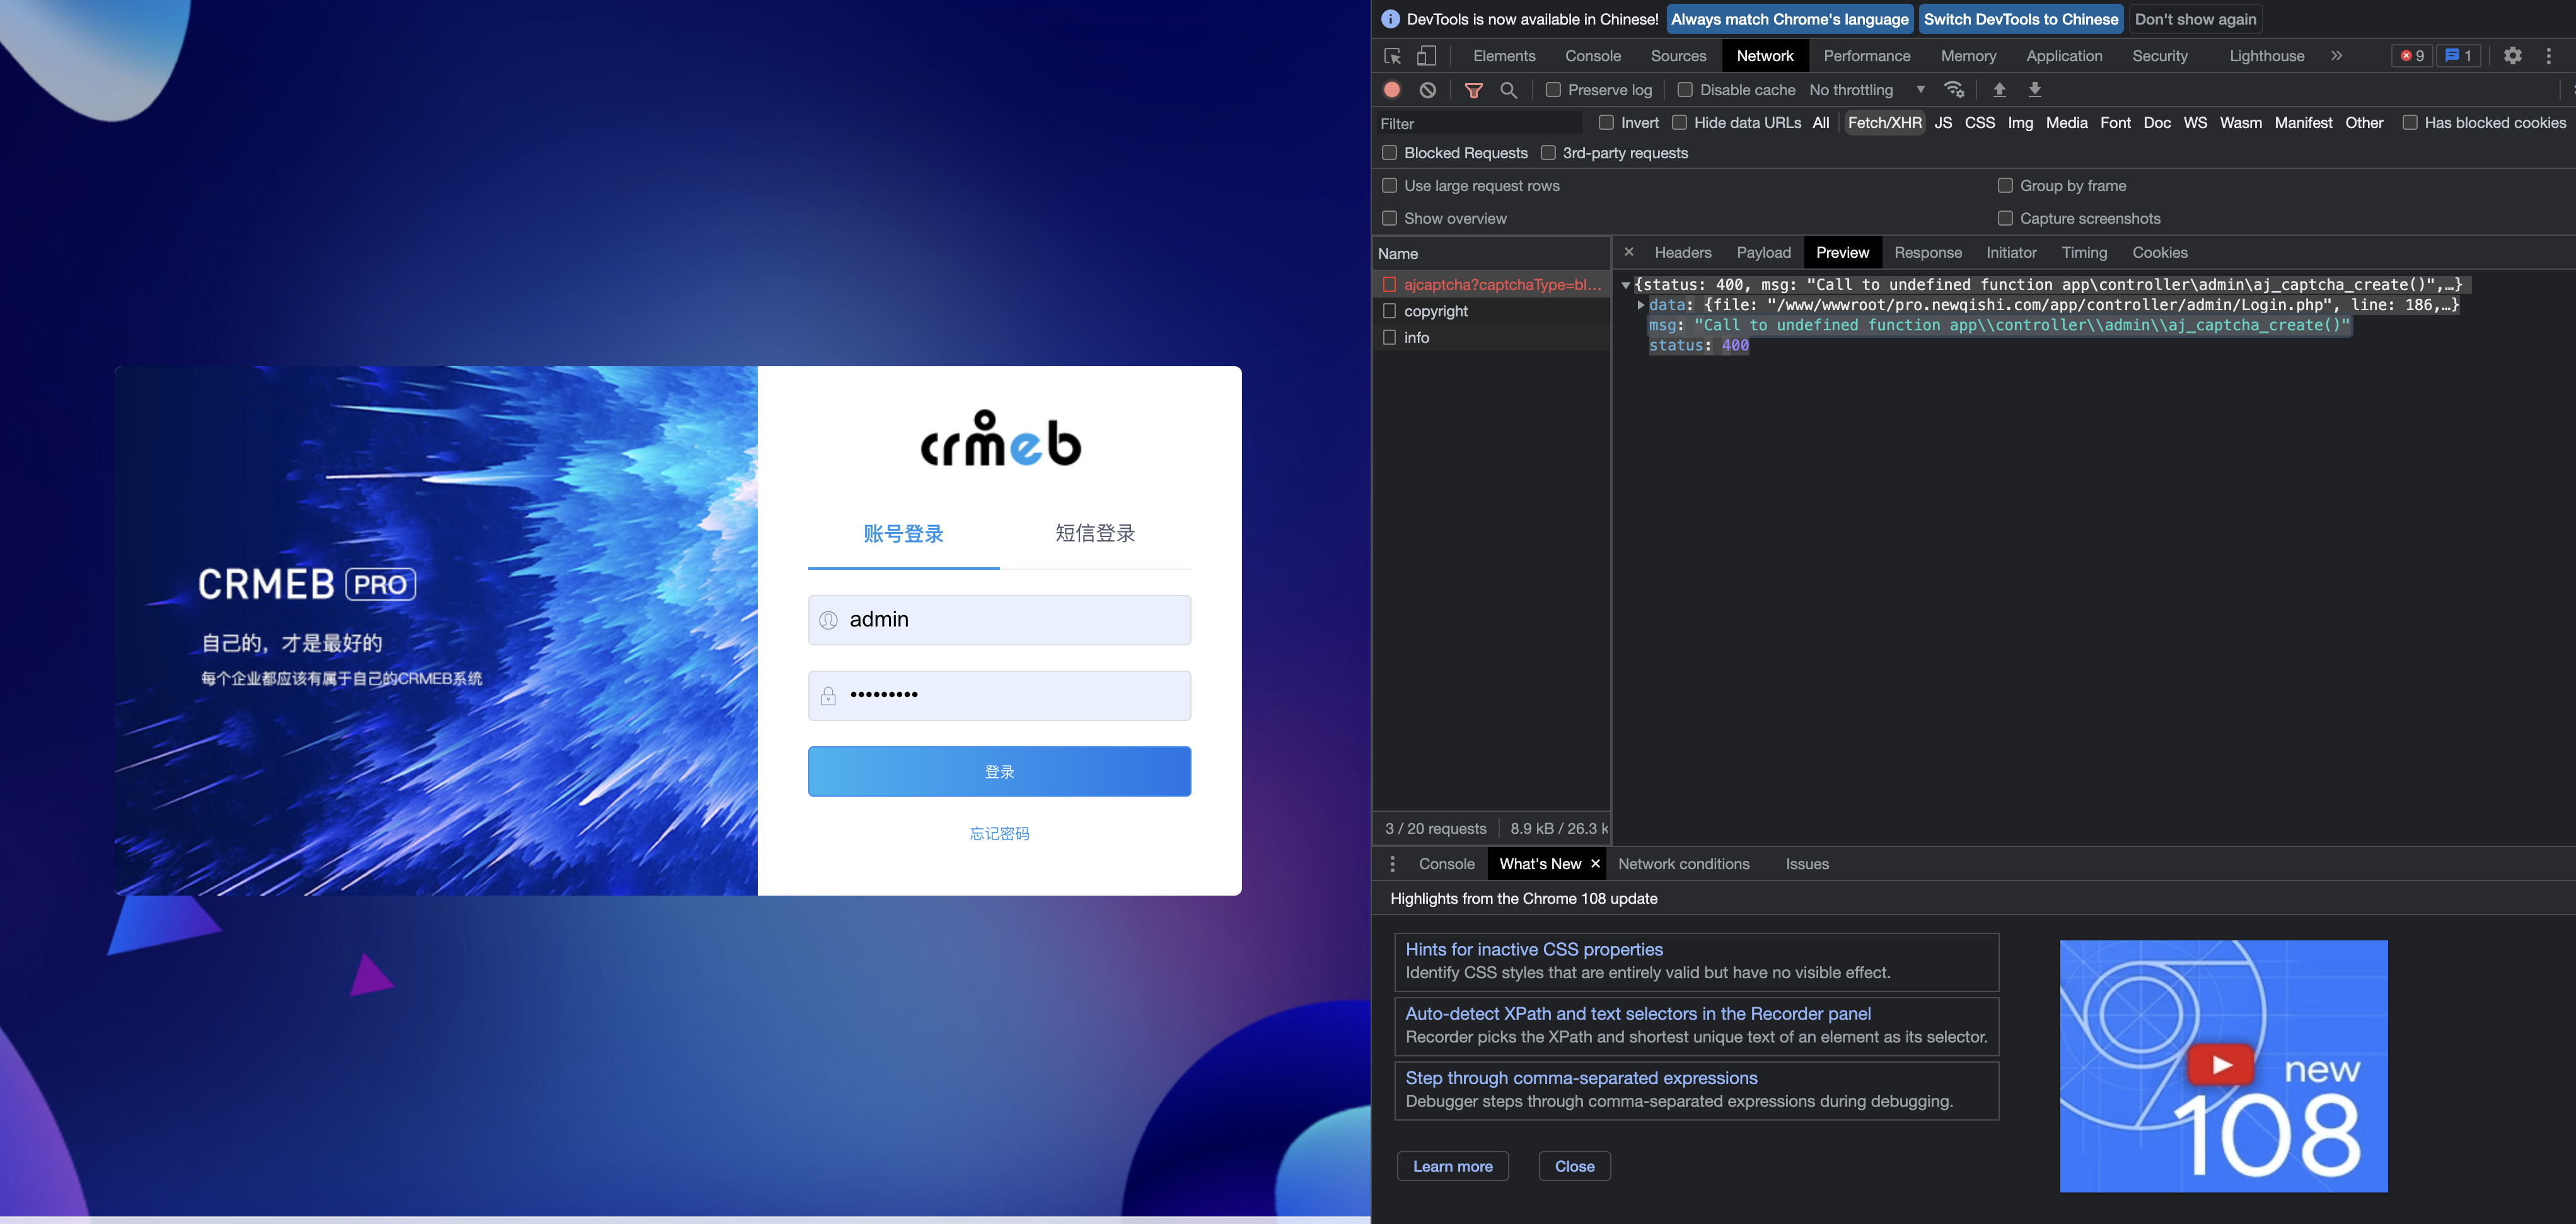Collapse the root JSON response object

(x=1626, y=285)
